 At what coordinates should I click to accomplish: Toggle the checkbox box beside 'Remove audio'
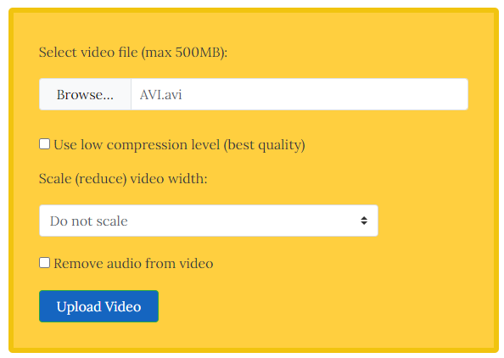pos(45,262)
